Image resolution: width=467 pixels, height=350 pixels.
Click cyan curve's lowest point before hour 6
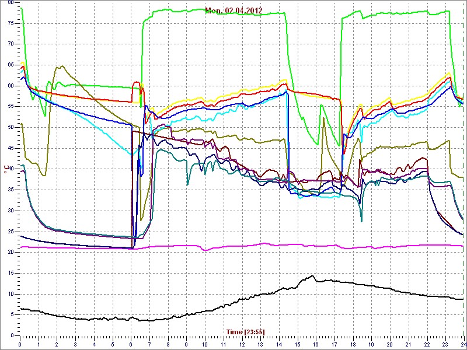click(131, 155)
